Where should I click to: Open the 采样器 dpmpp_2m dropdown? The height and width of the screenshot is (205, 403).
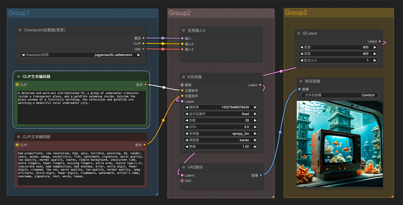221,133
